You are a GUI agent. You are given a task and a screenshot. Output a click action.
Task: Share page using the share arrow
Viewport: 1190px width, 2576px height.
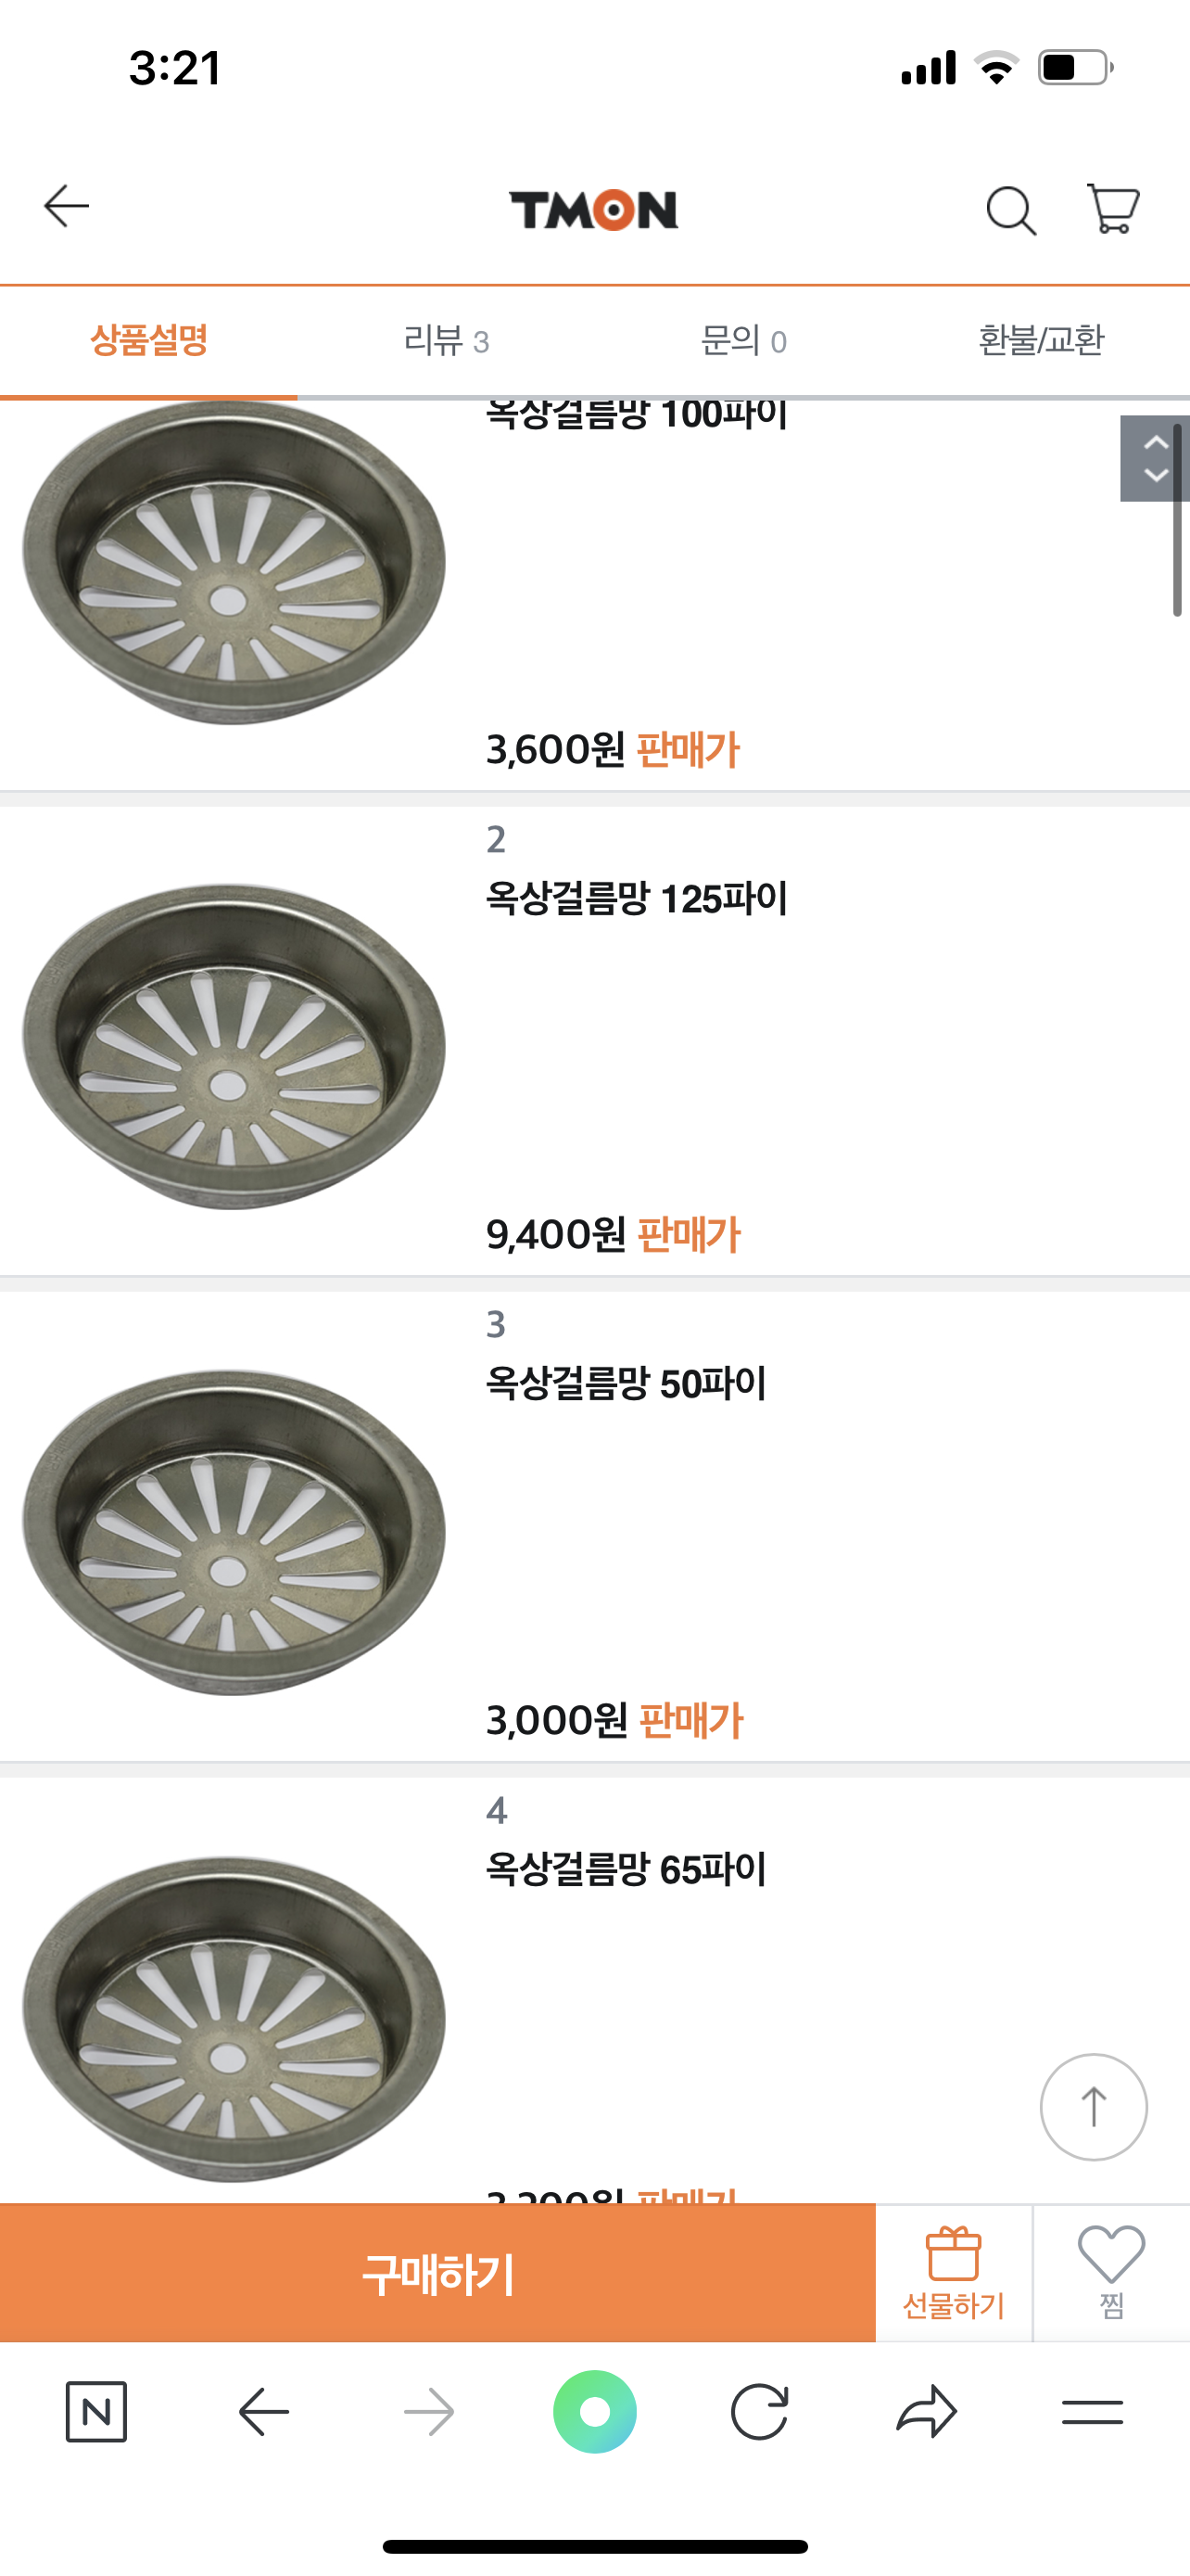(x=926, y=2412)
